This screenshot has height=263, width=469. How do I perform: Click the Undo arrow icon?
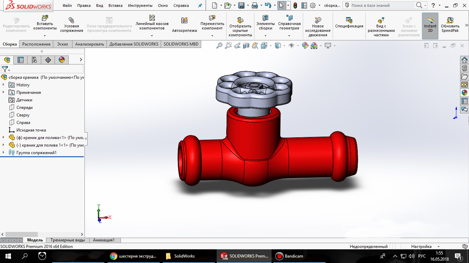268,5
